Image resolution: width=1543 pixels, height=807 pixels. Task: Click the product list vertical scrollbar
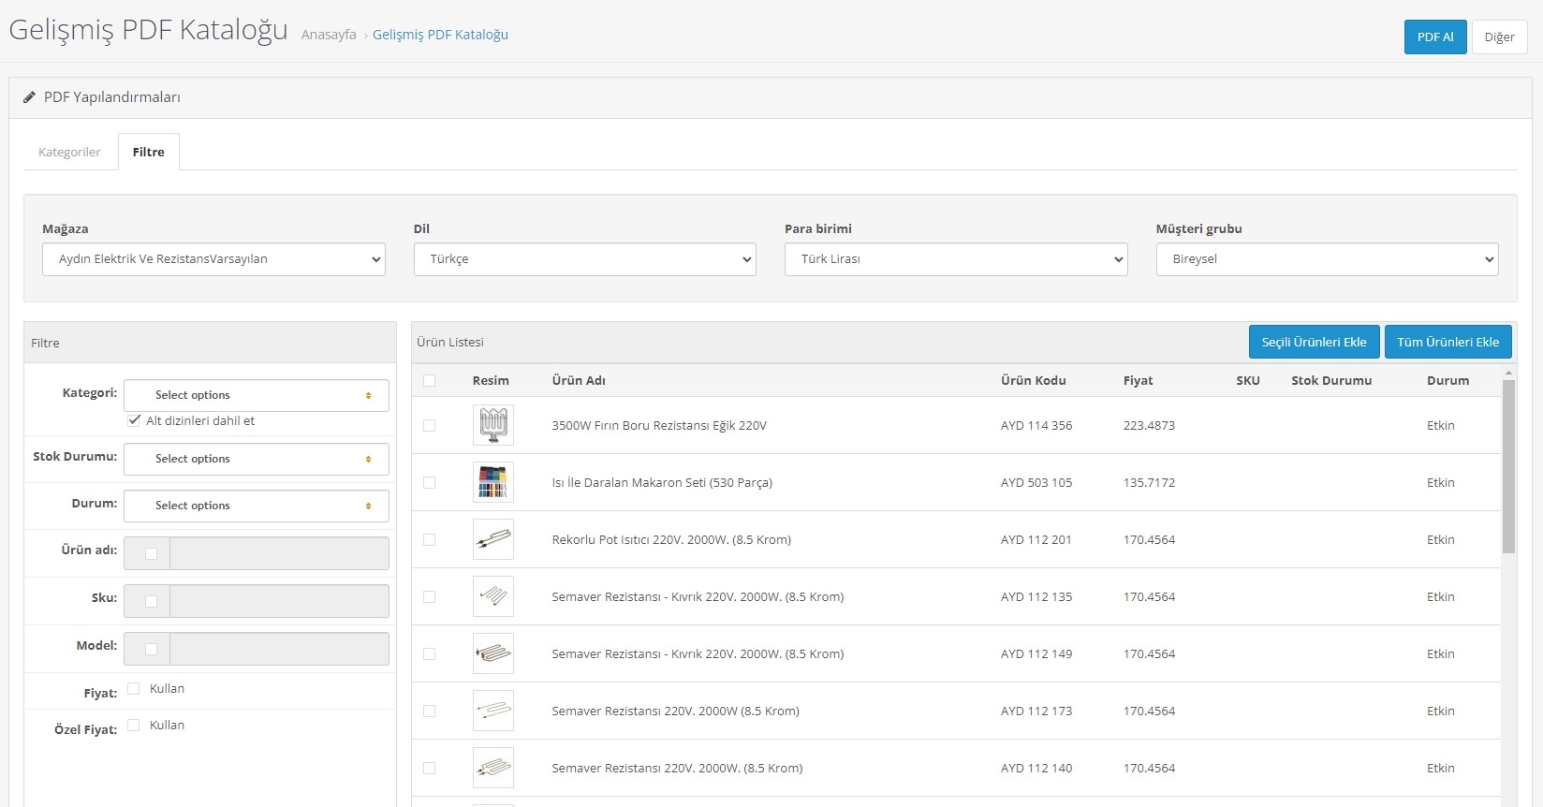tap(1508, 466)
